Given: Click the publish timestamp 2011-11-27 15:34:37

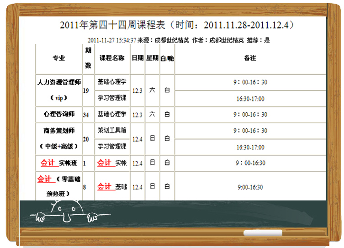Looking at the screenshot, I should pos(111,40).
